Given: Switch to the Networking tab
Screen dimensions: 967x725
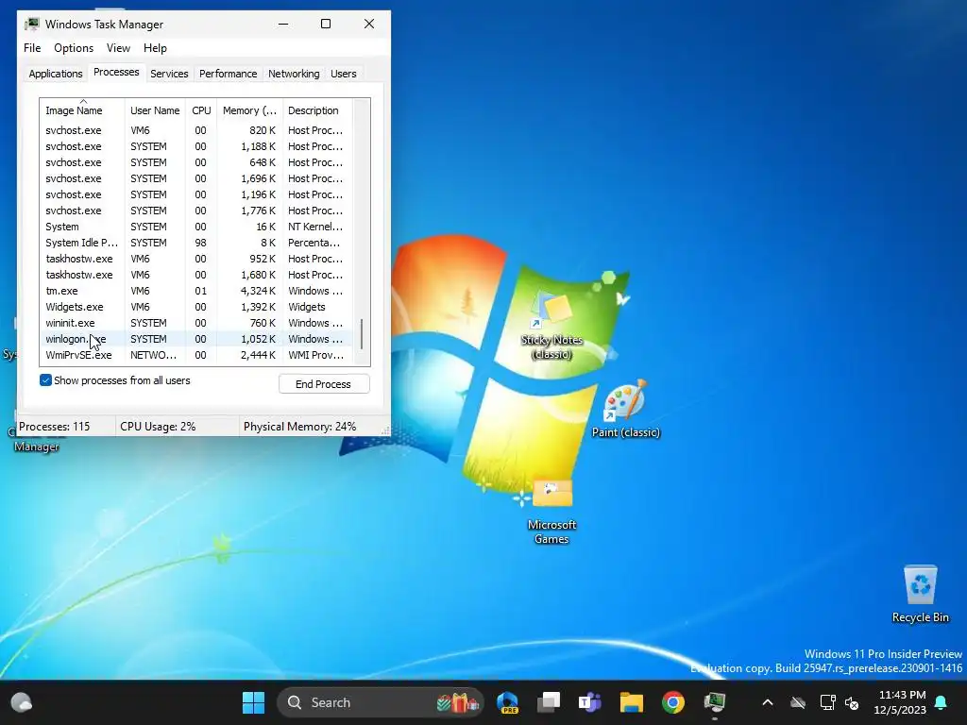Looking at the screenshot, I should (x=294, y=74).
